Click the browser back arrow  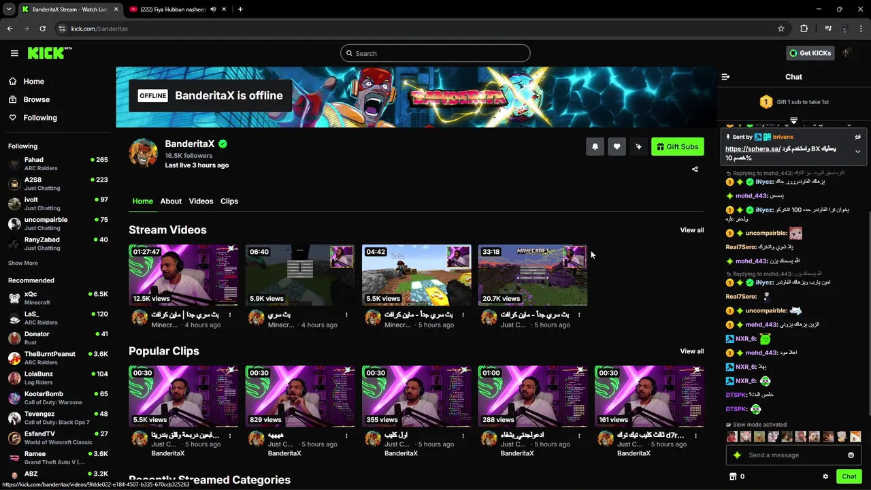click(x=10, y=29)
